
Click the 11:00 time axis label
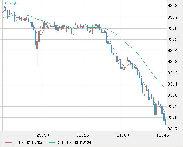tap(123, 135)
